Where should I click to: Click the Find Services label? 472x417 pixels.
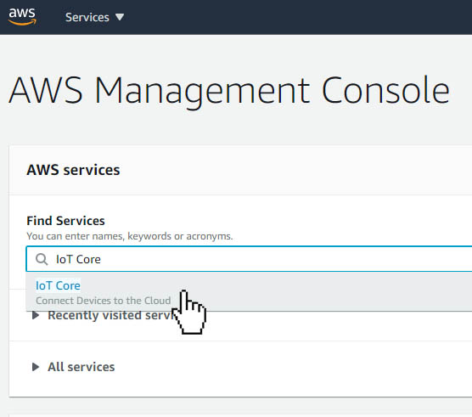tap(65, 221)
